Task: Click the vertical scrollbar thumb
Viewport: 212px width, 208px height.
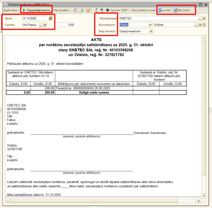Action: (x=204, y=108)
